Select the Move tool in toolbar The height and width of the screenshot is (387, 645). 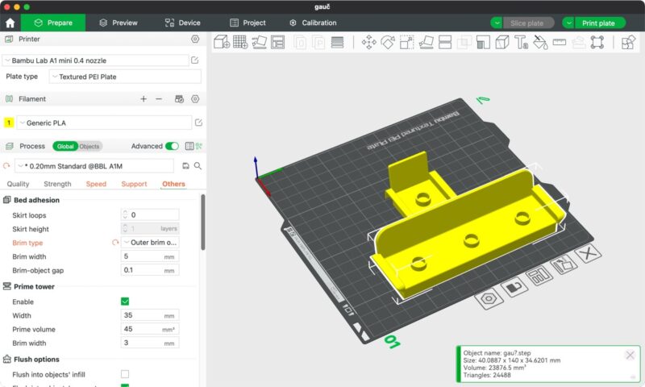tap(369, 43)
